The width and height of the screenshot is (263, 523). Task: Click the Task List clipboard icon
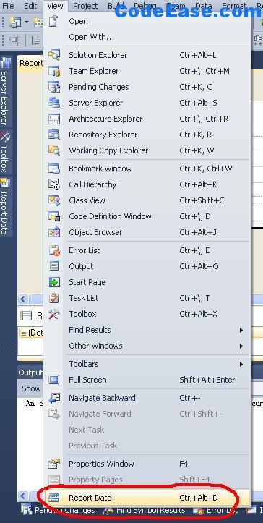(x=54, y=298)
